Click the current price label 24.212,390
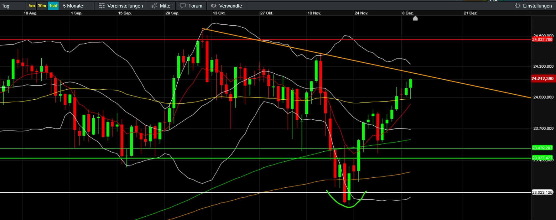Image resolution: width=556 pixels, height=220 pixels. click(543, 79)
